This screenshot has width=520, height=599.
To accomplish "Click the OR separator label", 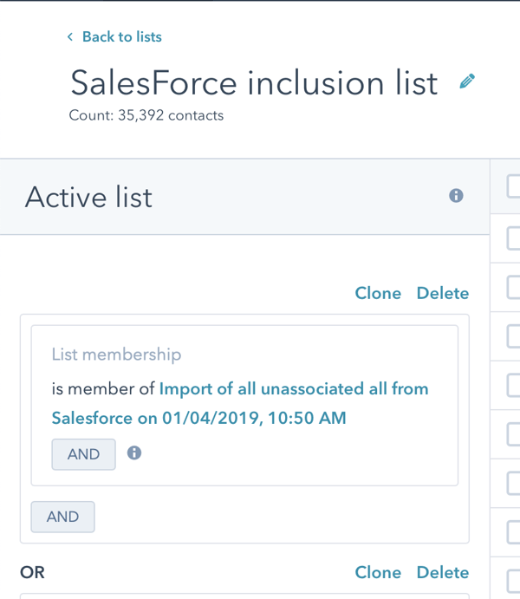I will [x=32, y=573].
